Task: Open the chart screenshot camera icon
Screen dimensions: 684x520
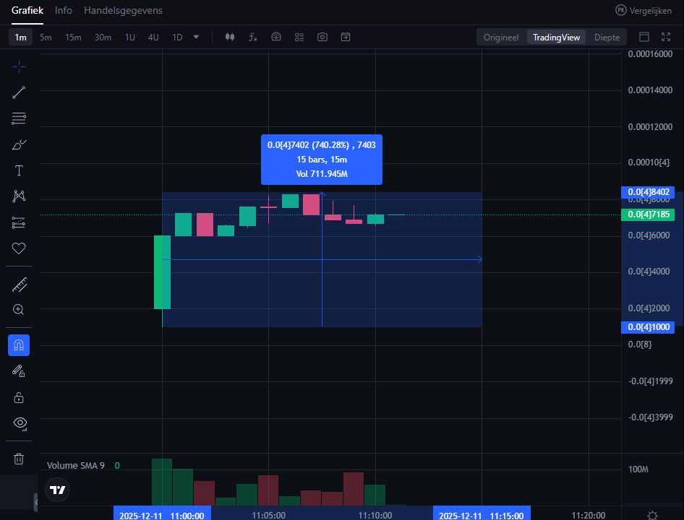Action: click(x=322, y=37)
